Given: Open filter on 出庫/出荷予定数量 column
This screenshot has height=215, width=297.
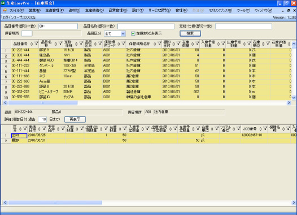Looking at the screenshot, I should (x=175, y=128).
